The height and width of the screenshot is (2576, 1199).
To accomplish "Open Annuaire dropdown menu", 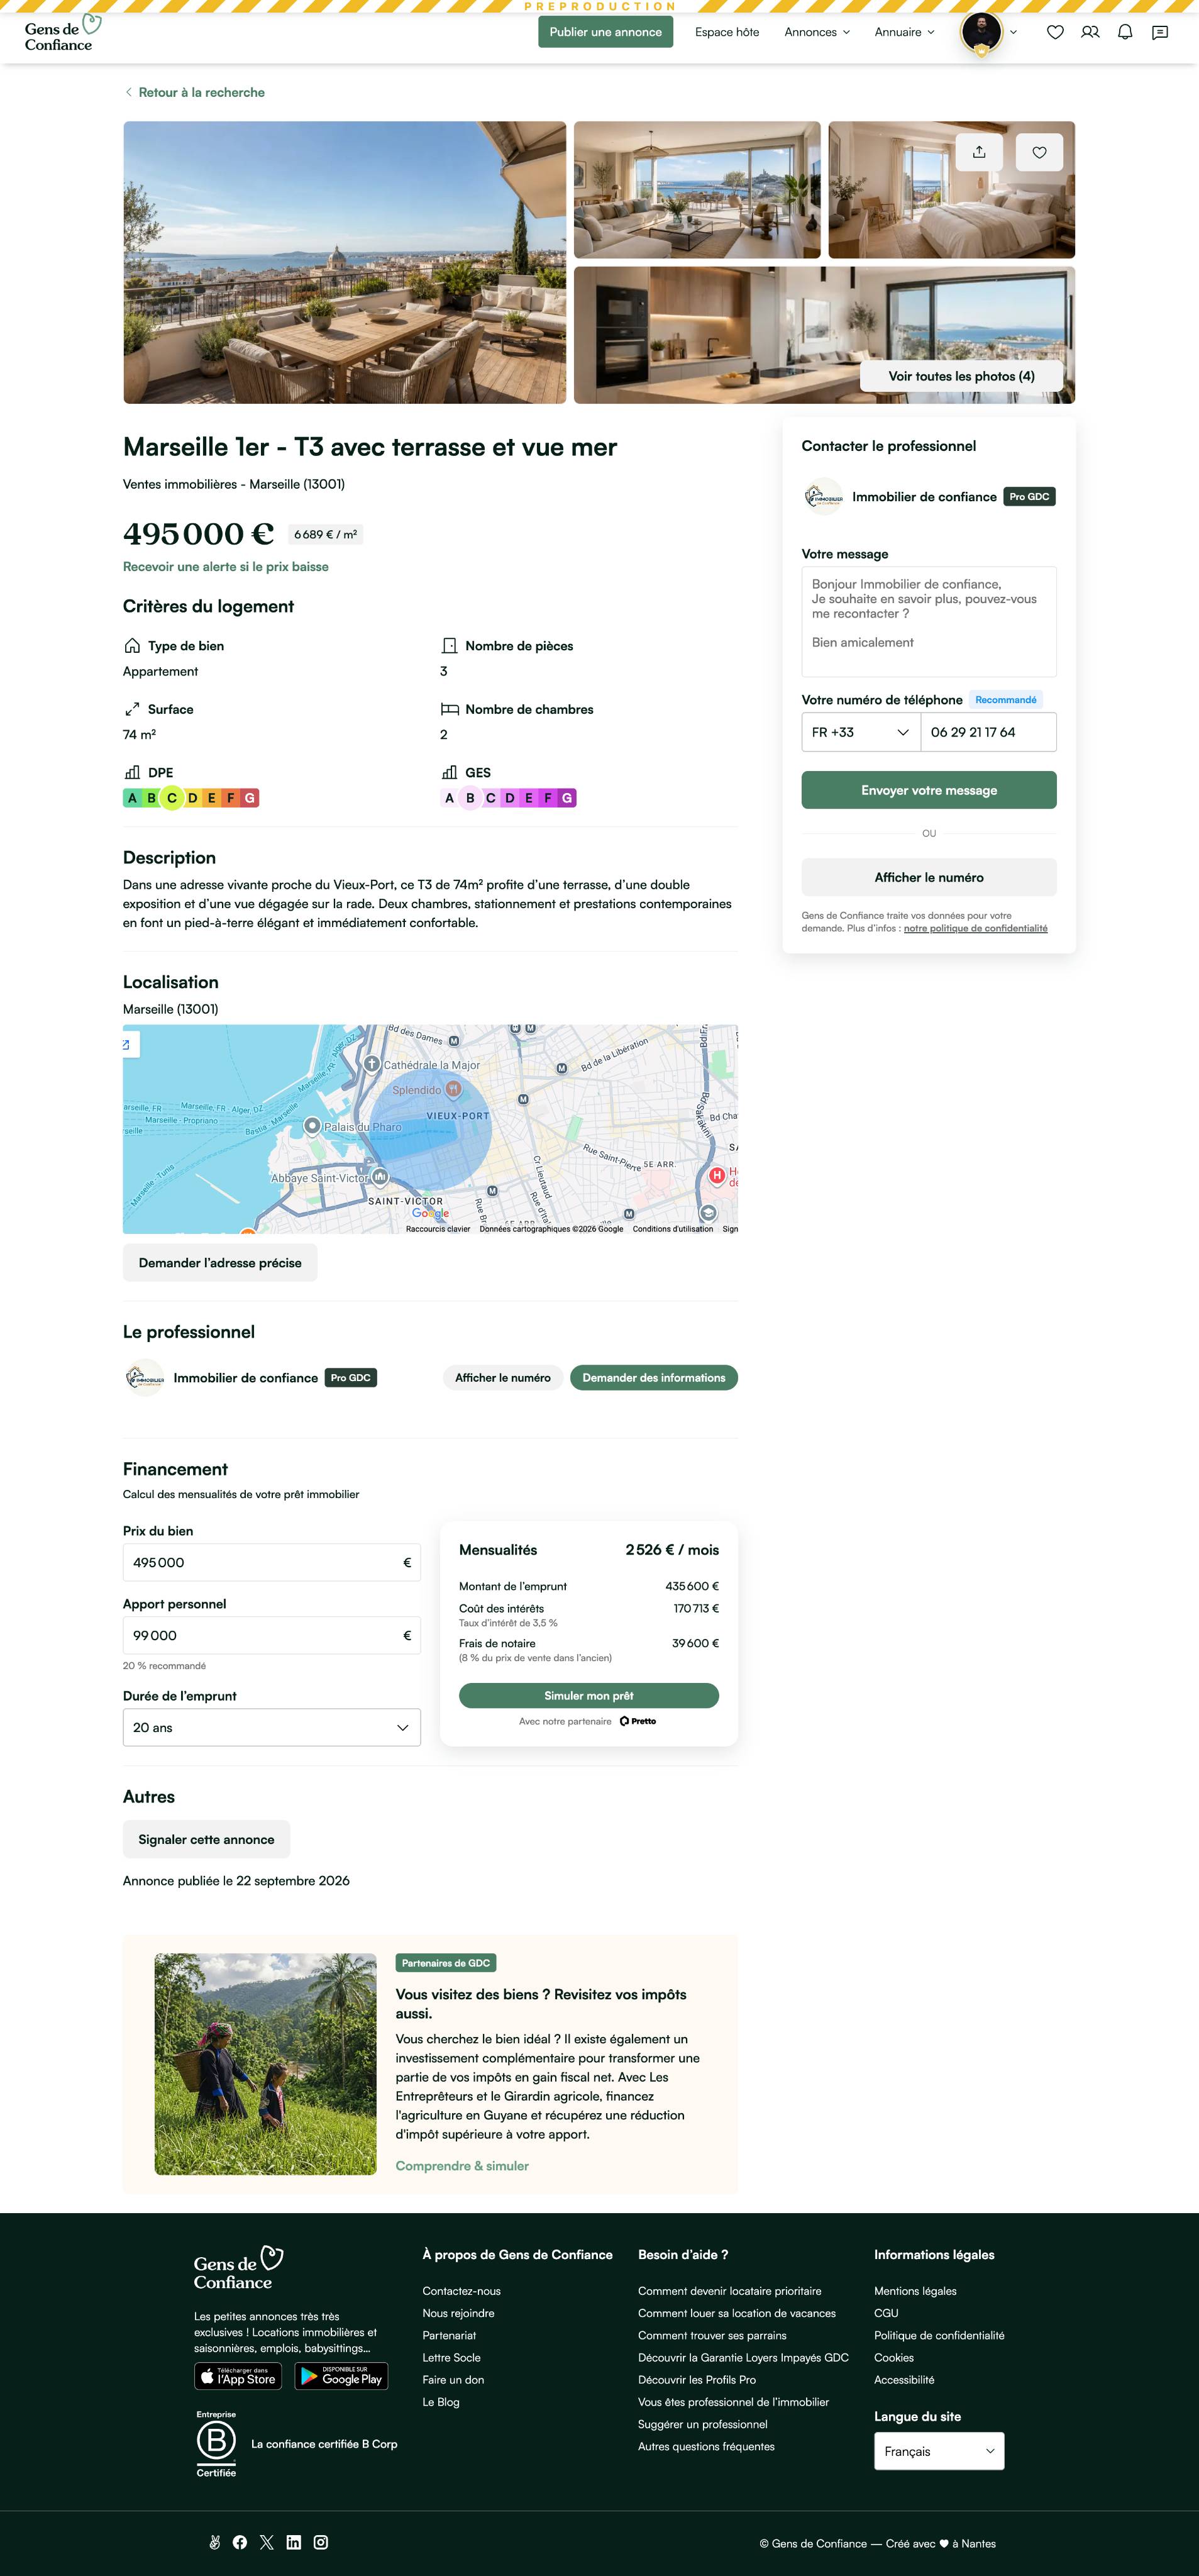I will coord(905,32).
